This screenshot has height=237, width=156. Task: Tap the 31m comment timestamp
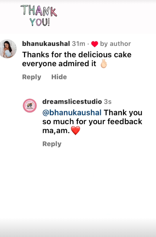(x=78, y=44)
